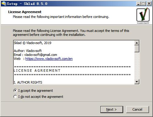The height and width of the screenshot is (117, 153).
Task: Select I do not accept the agreement
Action: pyautogui.click(x=38, y=97)
